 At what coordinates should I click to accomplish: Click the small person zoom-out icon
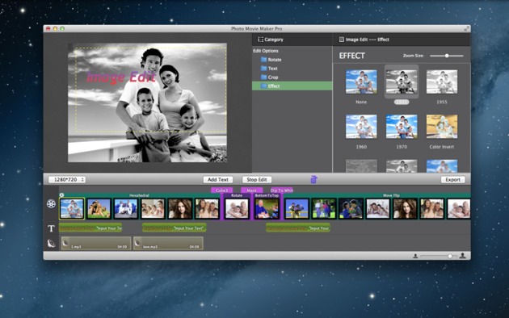(x=415, y=256)
